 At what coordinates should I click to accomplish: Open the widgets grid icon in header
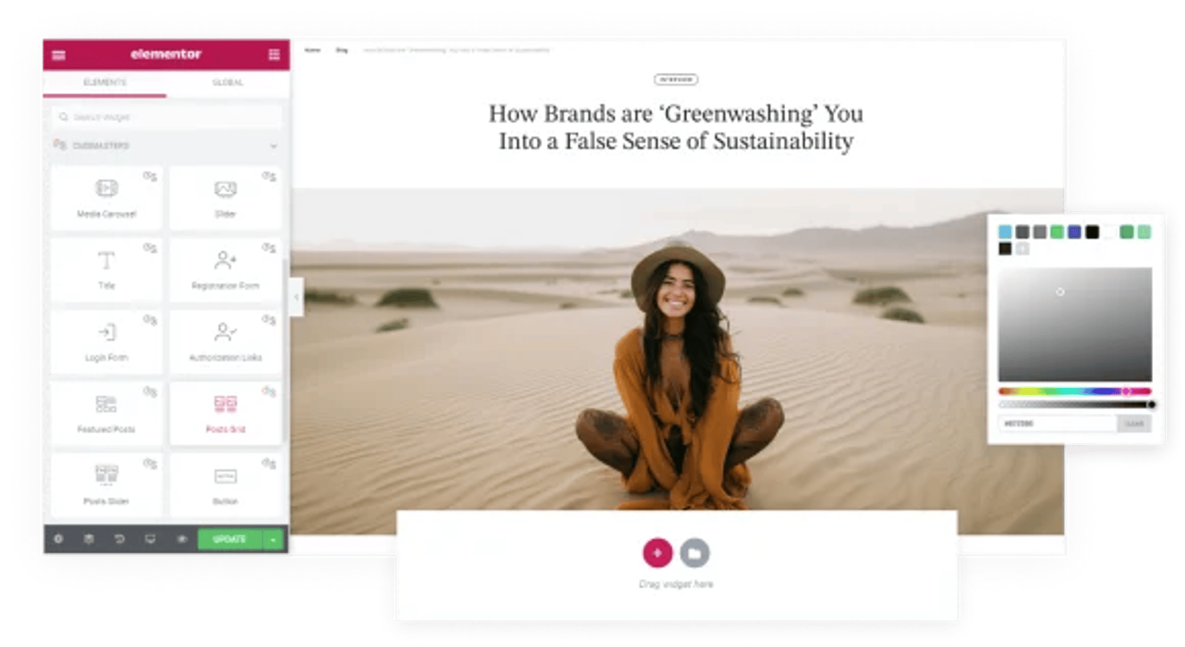coord(274,55)
